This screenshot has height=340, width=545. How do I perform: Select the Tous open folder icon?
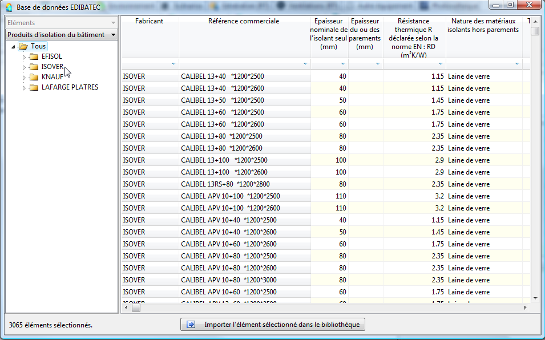click(x=23, y=46)
